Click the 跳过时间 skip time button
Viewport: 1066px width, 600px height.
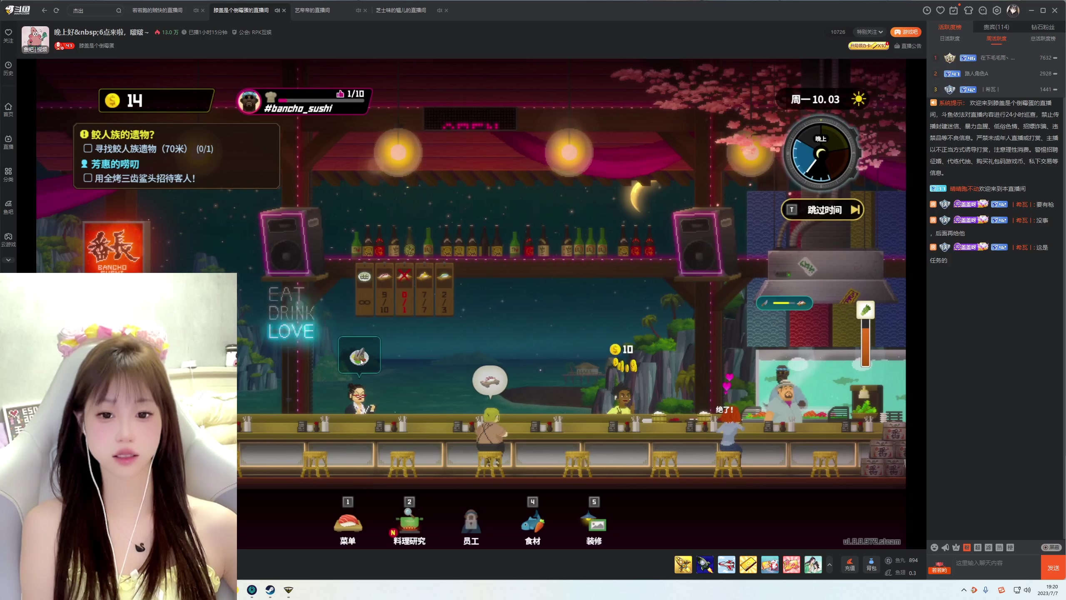822,210
